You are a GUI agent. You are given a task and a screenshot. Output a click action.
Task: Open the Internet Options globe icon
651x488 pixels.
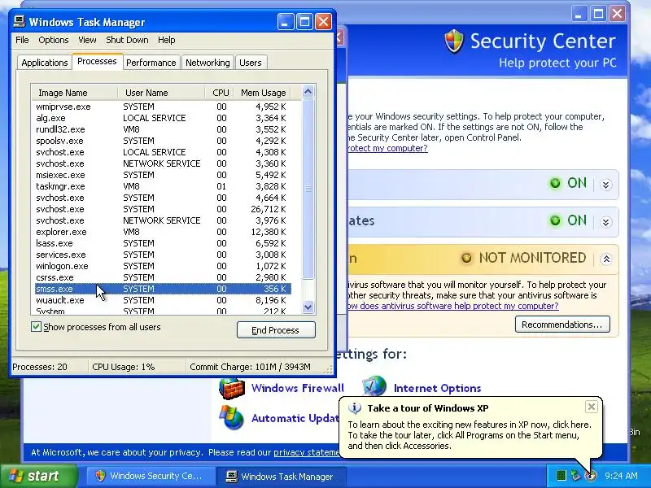coord(374,386)
